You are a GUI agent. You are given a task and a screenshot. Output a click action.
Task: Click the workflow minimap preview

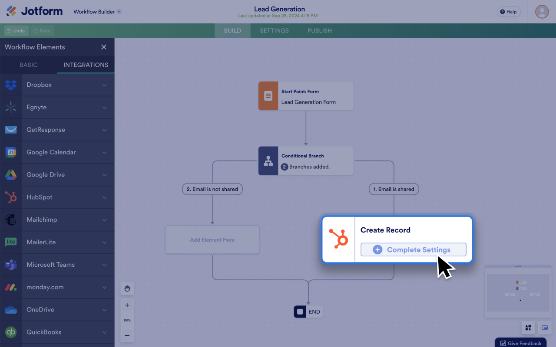pos(517,292)
